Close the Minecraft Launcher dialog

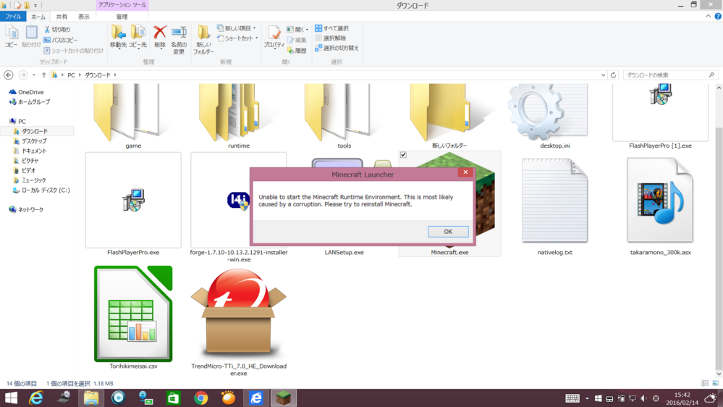point(465,172)
